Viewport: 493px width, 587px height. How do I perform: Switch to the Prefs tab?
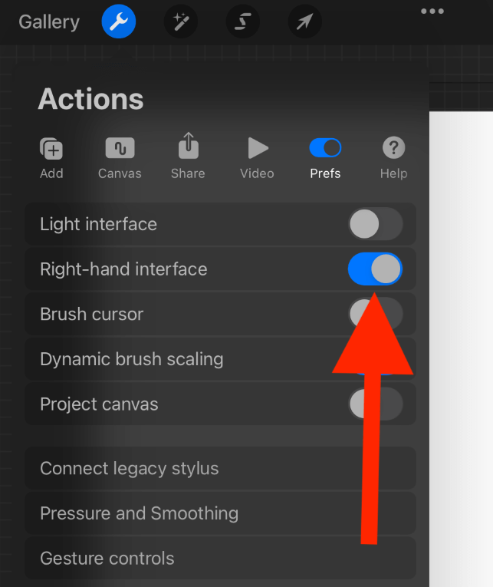[x=325, y=157]
